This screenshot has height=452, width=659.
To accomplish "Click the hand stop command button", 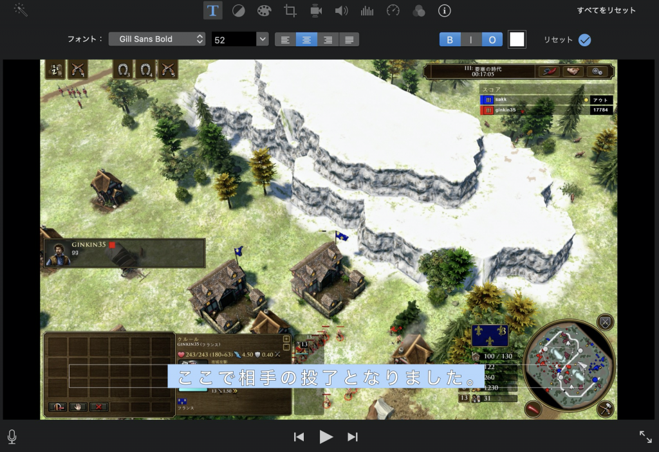I will coord(78,406).
